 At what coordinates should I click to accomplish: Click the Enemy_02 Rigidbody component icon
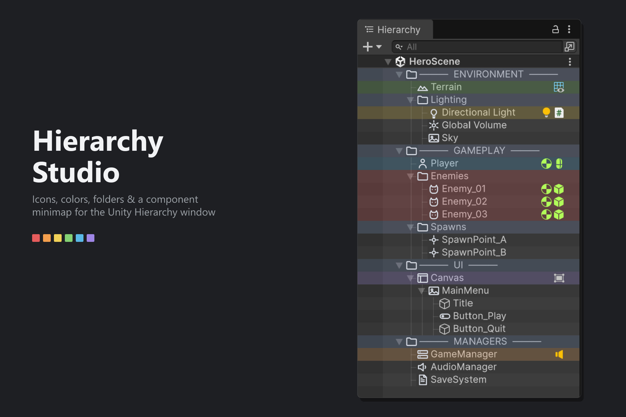point(546,202)
